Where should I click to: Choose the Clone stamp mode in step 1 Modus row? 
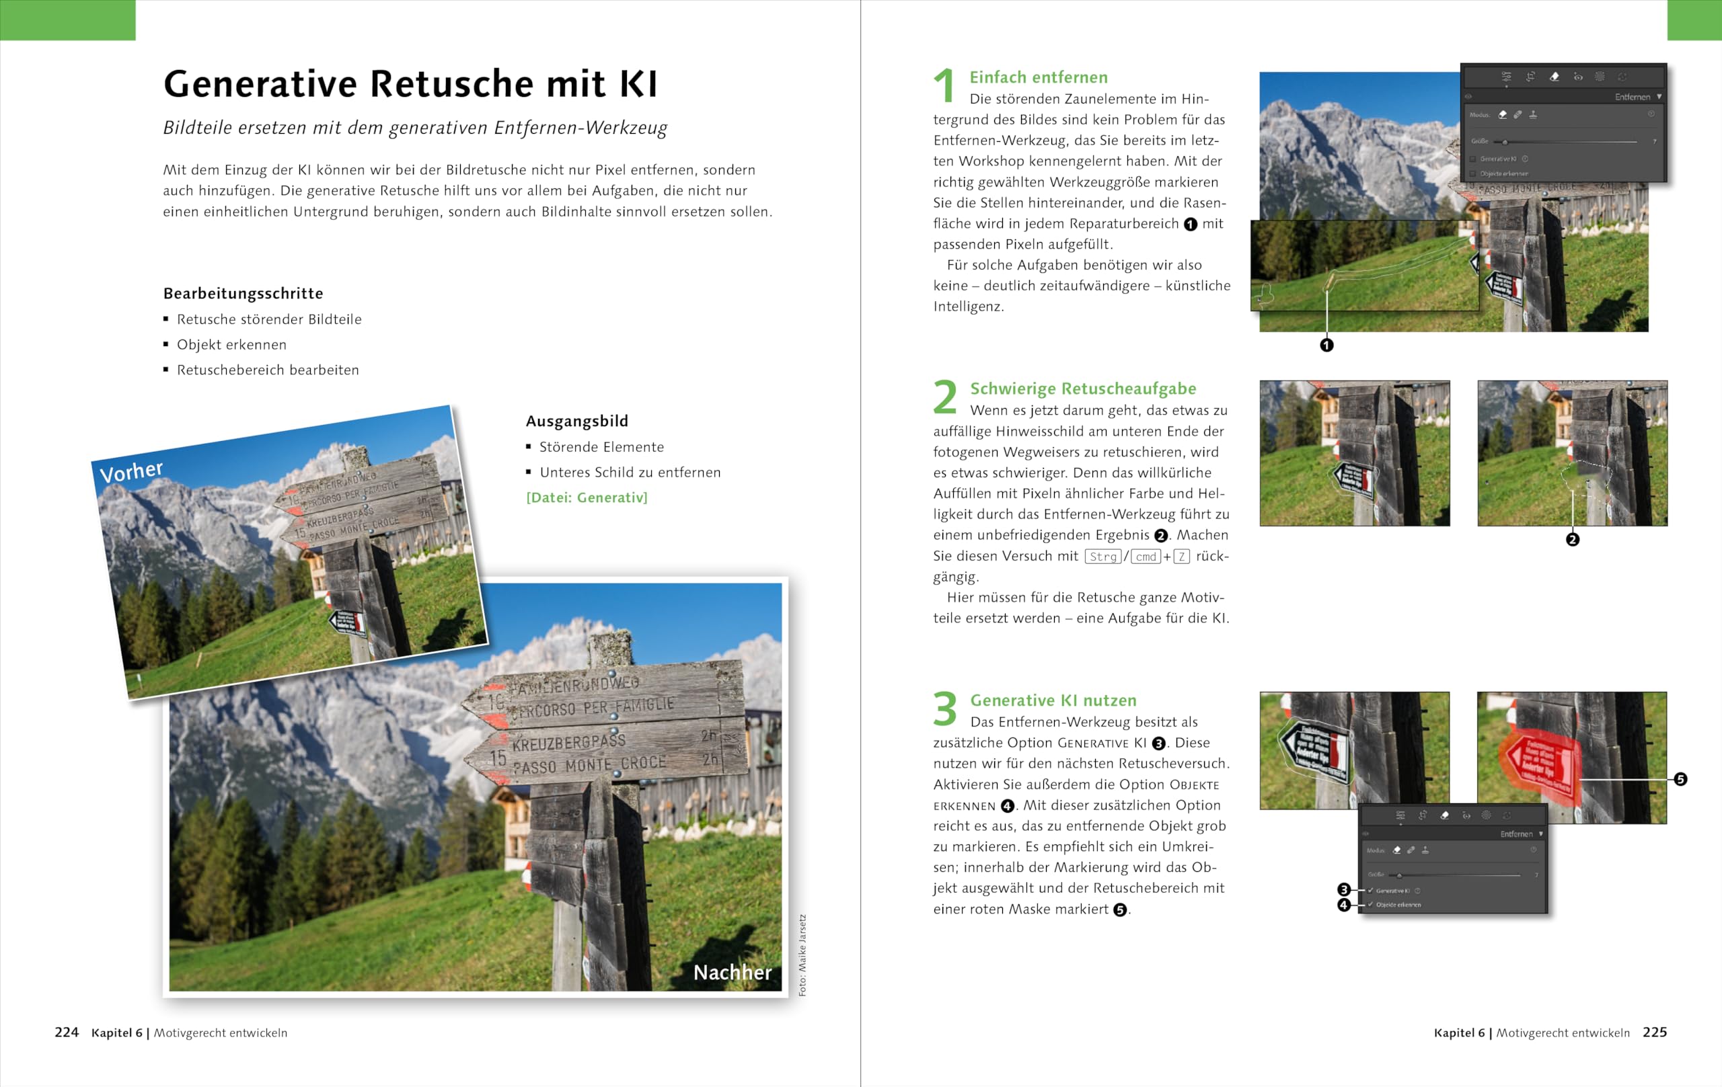pos(1534,115)
